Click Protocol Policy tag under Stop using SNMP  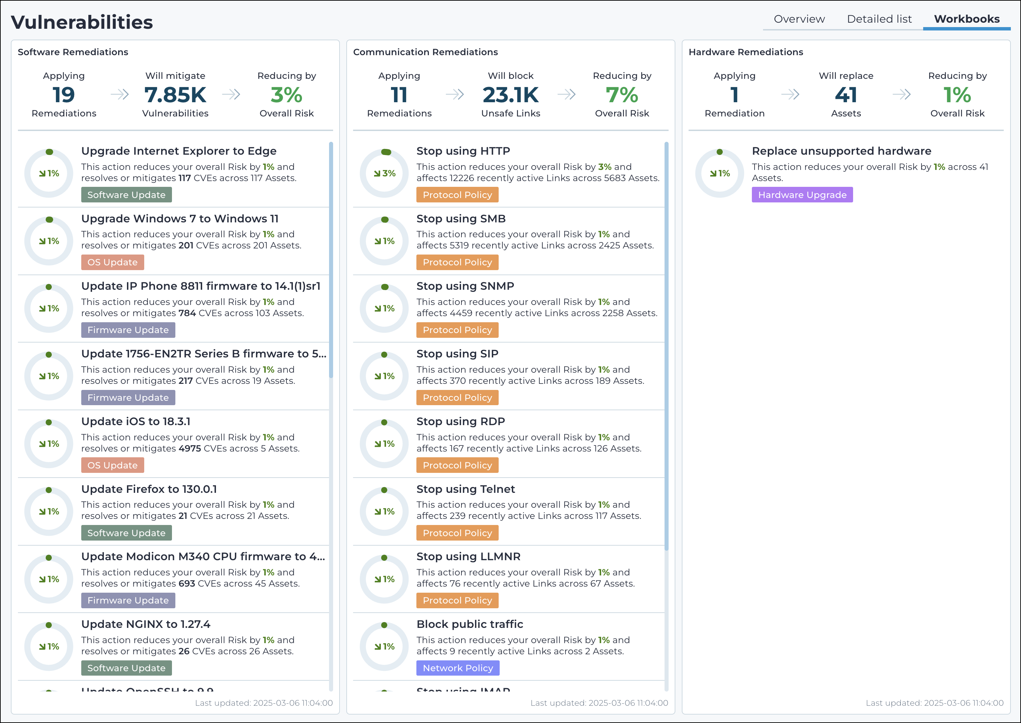(457, 330)
